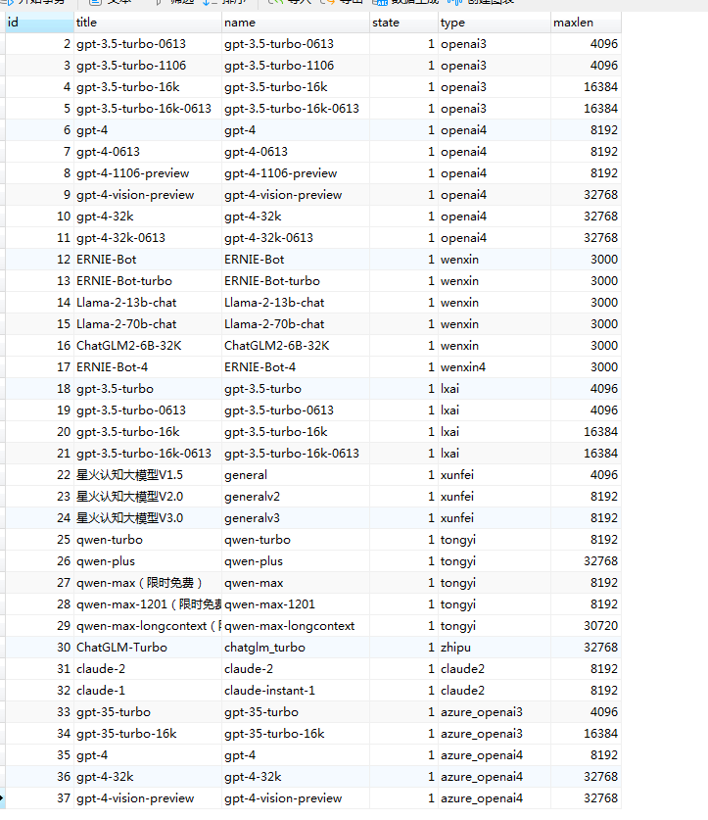Viewport: 708px width, 820px height.
Task: Select title qwen-turbo in row 25
Action: point(148,539)
